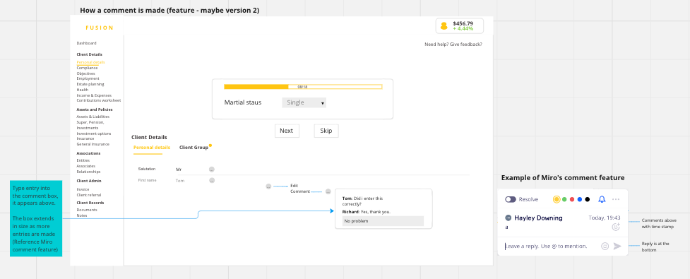Open the Martial status Single dropdown
Viewport: 690px width, 279px height.
[x=304, y=102]
